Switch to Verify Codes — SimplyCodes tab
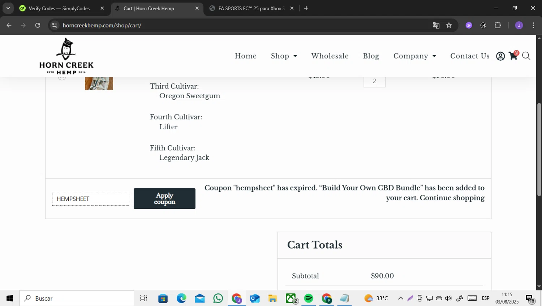542x306 pixels. [59, 8]
